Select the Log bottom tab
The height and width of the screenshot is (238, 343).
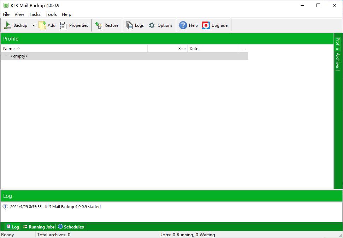pos(13,227)
